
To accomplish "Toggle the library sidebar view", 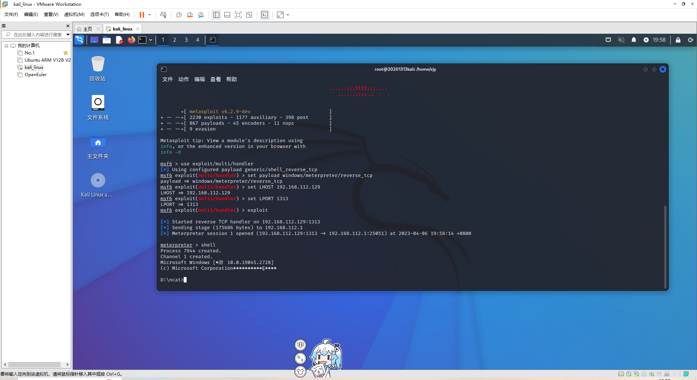I will 216,15.
